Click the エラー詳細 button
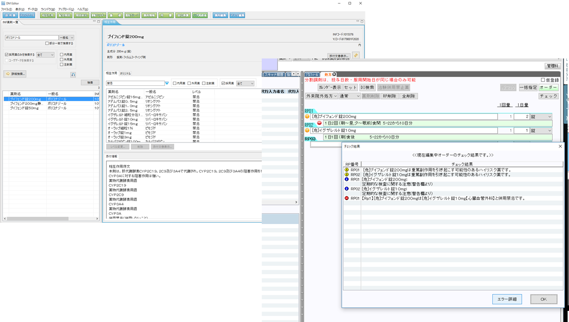This screenshot has width=569, height=322. [x=507, y=299]
